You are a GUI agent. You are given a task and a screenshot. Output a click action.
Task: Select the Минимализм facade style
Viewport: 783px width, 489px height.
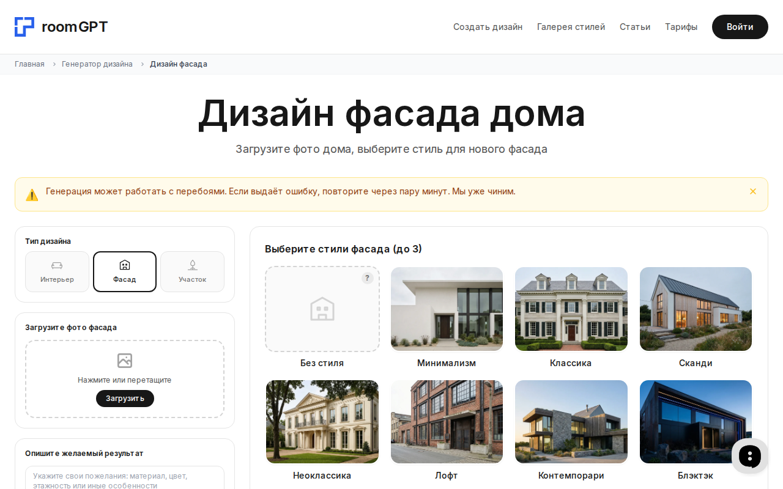(447, 309)
